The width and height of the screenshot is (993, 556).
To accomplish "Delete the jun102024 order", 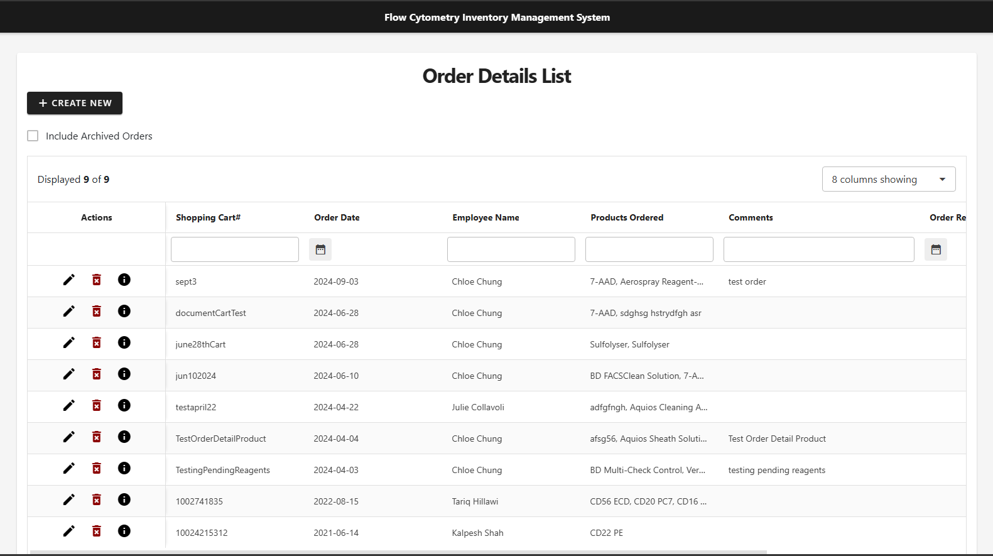I will [x=97, y=374].
